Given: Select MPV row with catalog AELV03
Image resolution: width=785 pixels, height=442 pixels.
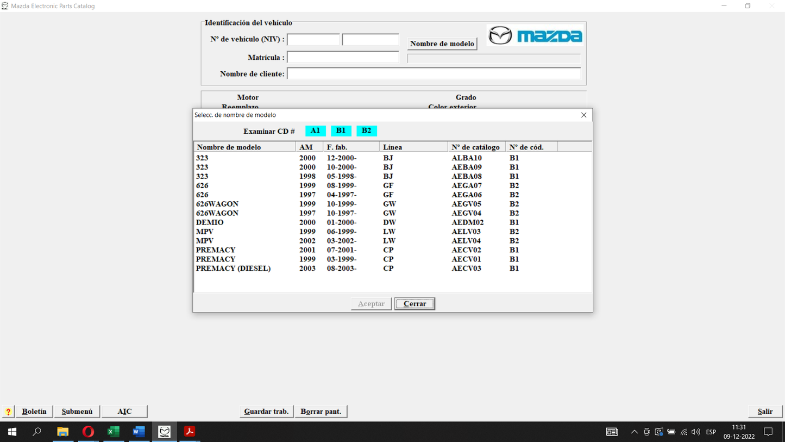Looking at the screenshot, I should (x=392, y=232).
